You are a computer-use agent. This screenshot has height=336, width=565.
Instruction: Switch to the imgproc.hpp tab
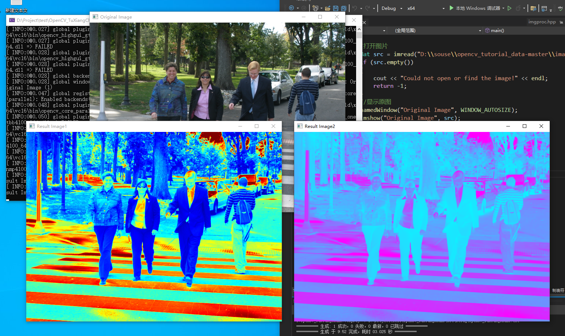542,22
